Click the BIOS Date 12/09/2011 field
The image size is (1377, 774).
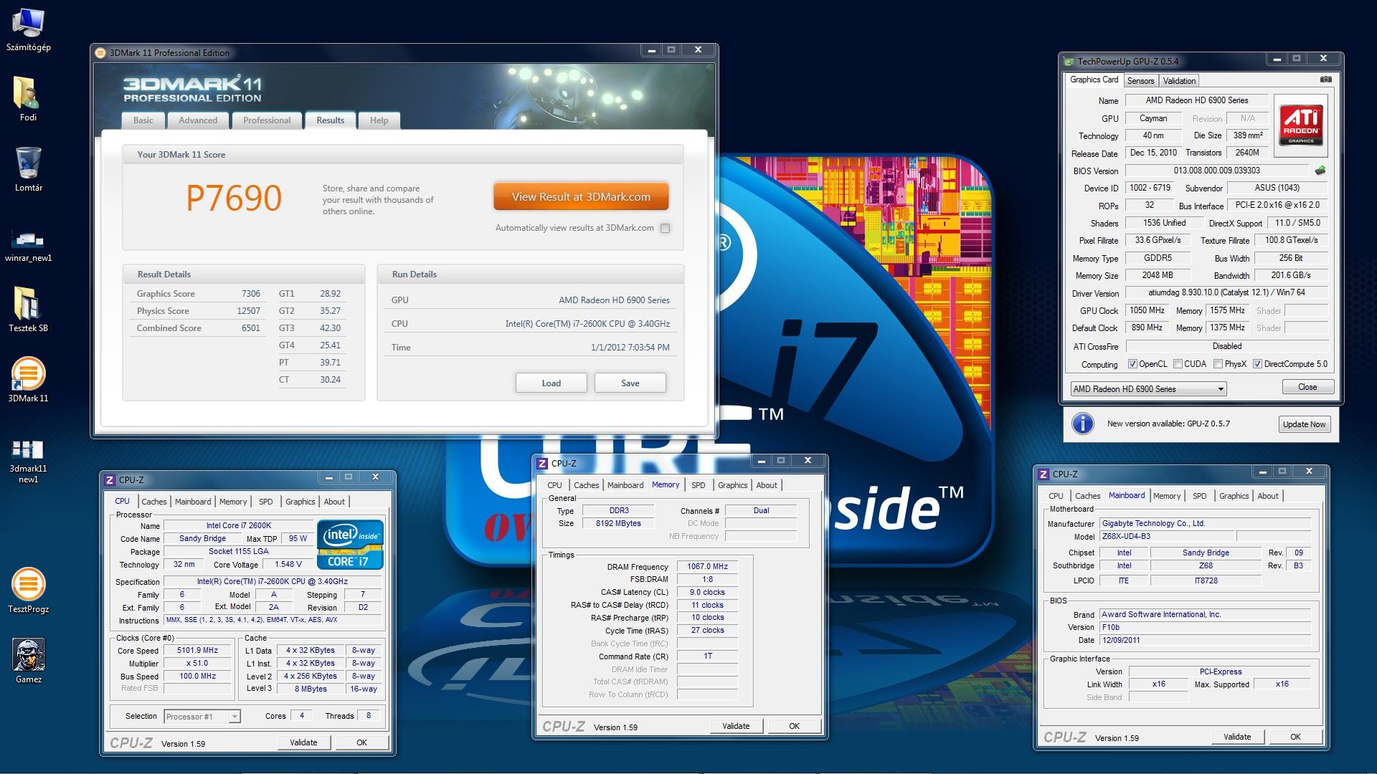pyautogui.click(x=1206, y=641)
